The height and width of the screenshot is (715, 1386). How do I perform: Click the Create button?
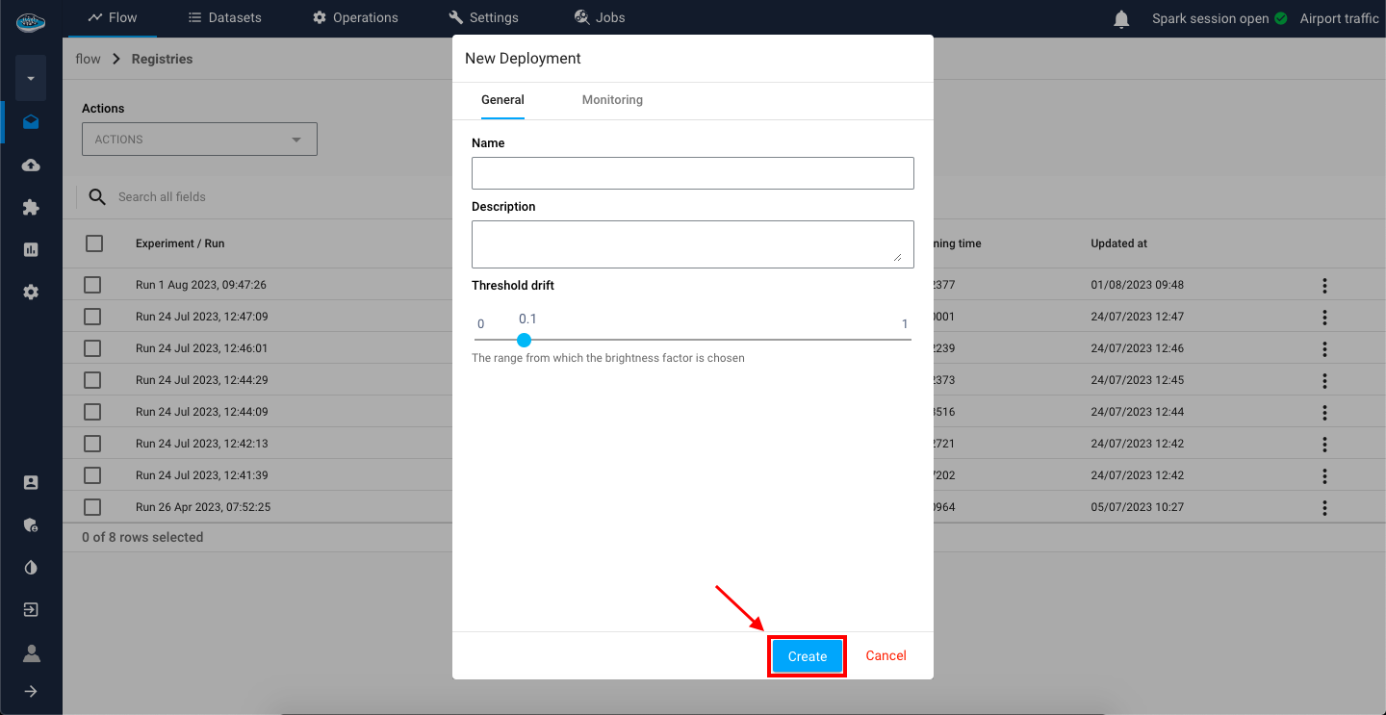(807, 656)
